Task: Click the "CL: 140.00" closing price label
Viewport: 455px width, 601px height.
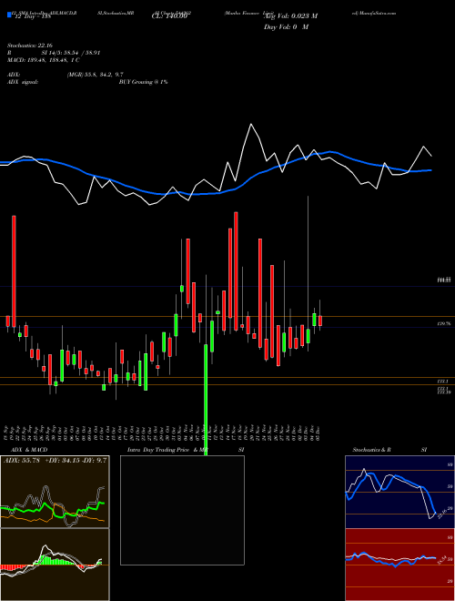Action: pyautogui.click(x=169, y=16)
